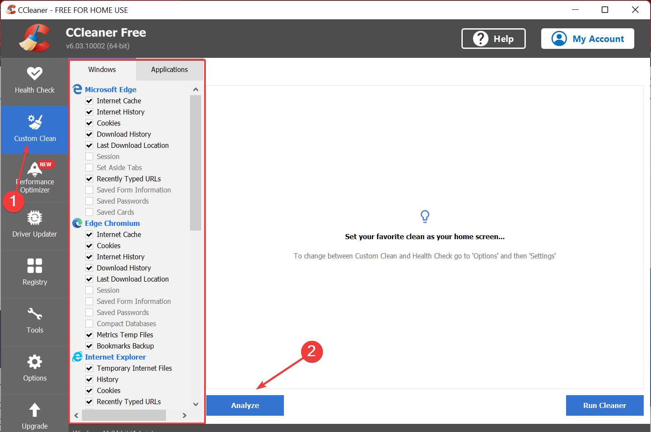The height and width of the screenshot is (432, 651).
Task: Click the Saved Passwords label under Microsoft Edge
Action: pos(123,201)
